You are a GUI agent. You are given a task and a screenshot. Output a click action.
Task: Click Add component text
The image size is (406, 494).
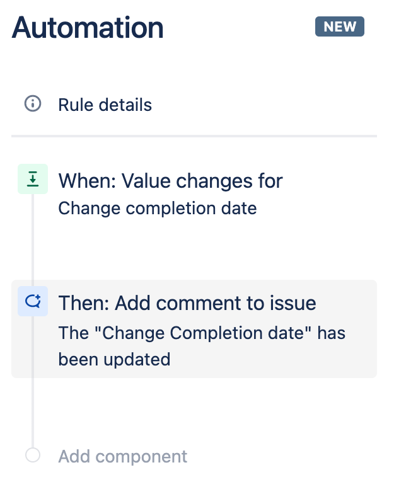click(x=123, y=456)
